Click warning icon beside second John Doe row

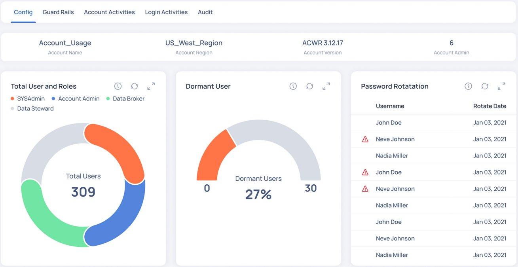365,172
